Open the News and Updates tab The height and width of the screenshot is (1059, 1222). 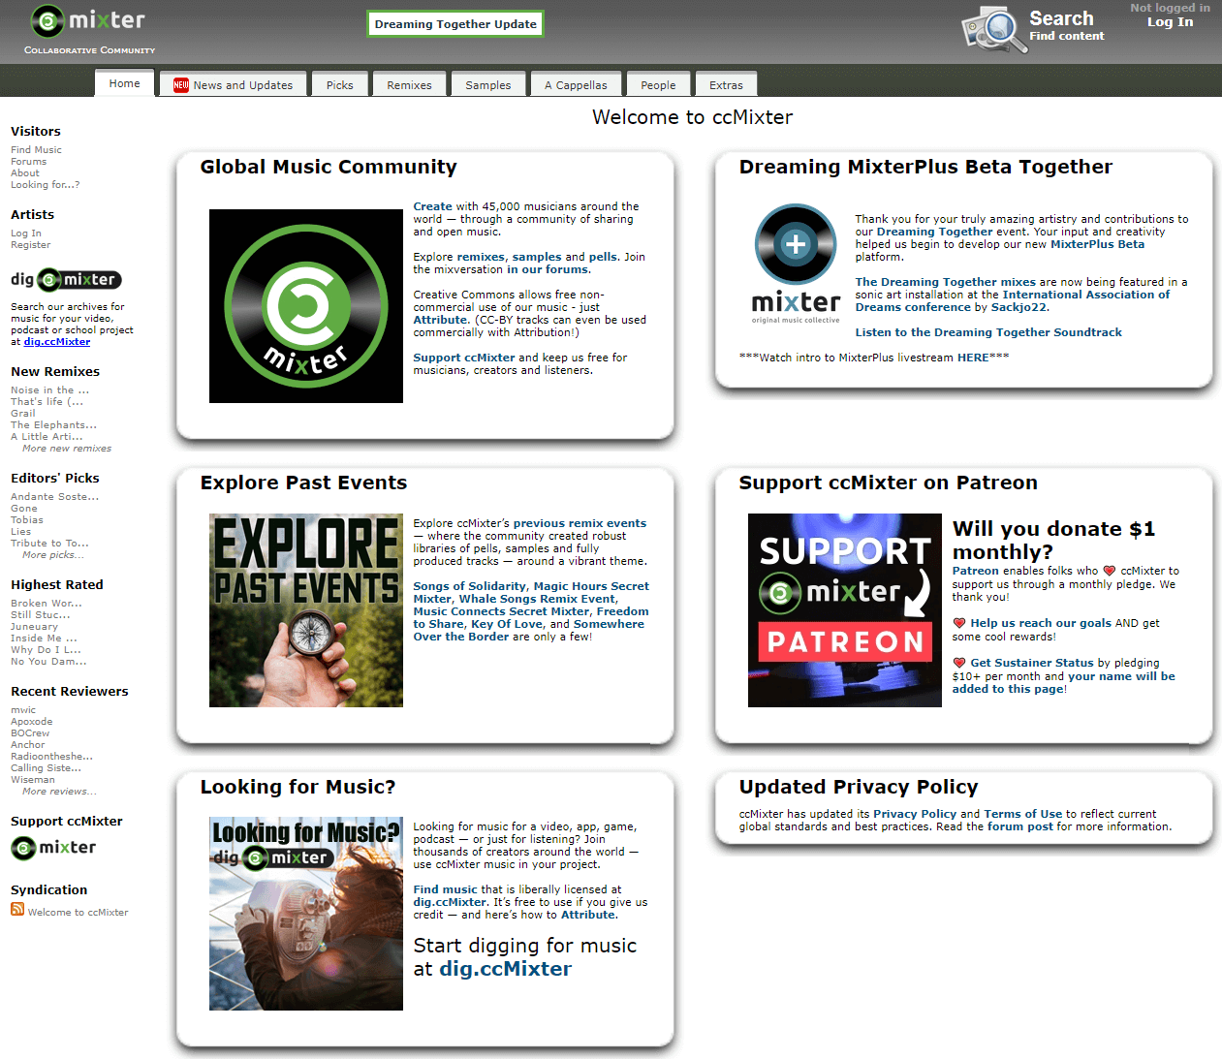pos(234,85)
